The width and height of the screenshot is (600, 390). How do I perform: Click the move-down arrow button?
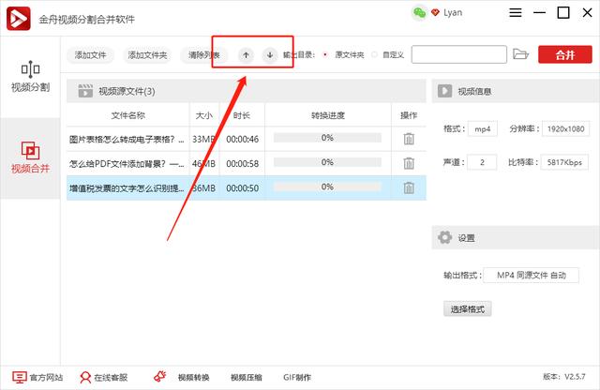(270, 55)
